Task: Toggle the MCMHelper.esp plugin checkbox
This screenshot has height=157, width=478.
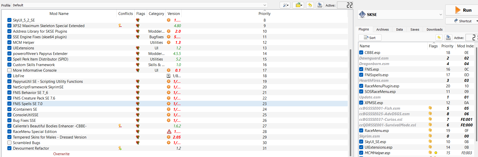Action: coord(361,153)
